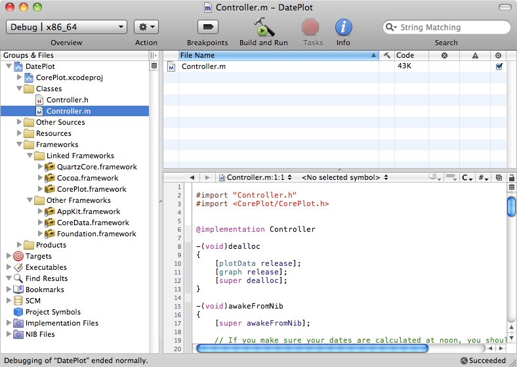Click the Tasks stop sign icon
The image size is (517, 367).
[x=310, y=28]
